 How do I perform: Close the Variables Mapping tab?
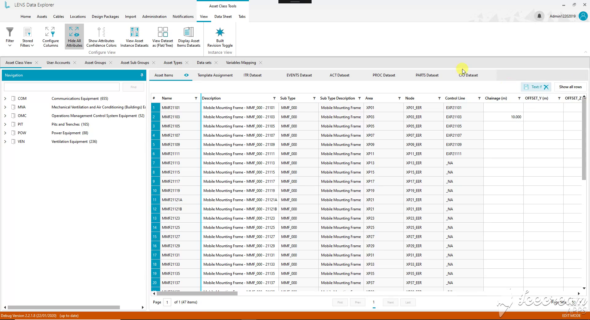[261, 63]
